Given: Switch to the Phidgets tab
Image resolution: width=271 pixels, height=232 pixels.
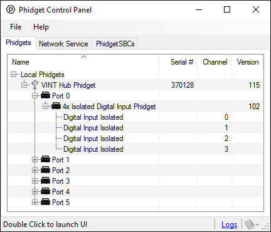Looking at the screenshot, I should (x=18, y=43).
